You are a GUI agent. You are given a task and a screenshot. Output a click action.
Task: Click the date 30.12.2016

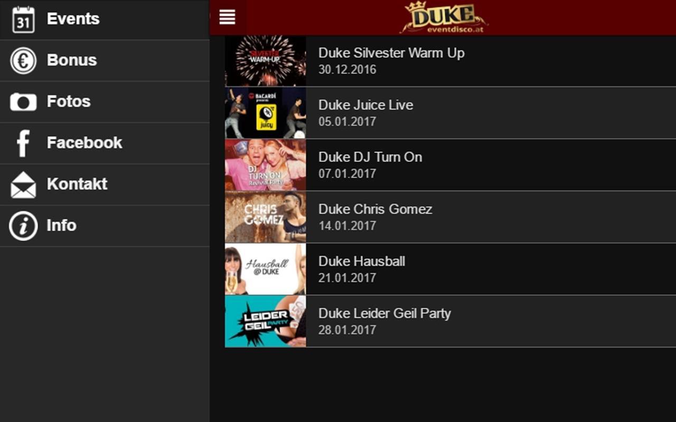[x=347, y=70]
